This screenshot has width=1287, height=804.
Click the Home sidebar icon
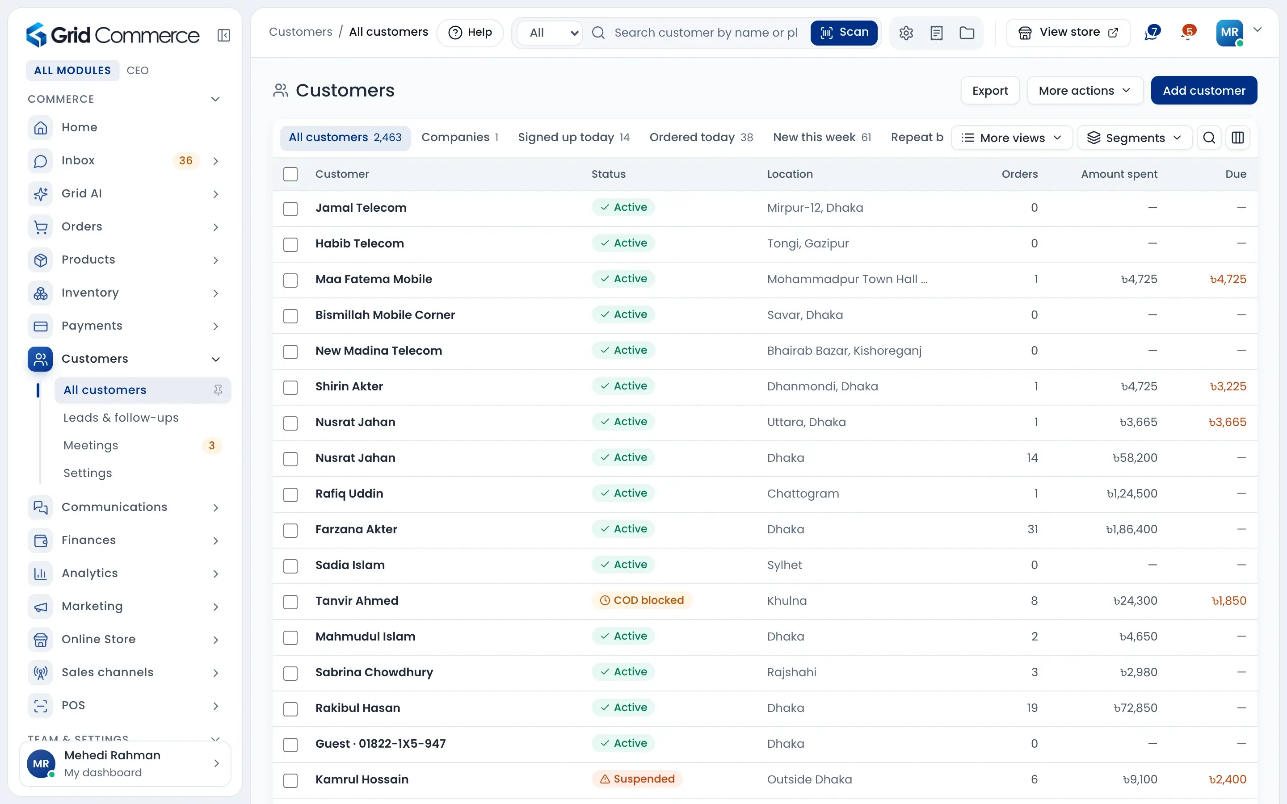click(x=40, y=128)
